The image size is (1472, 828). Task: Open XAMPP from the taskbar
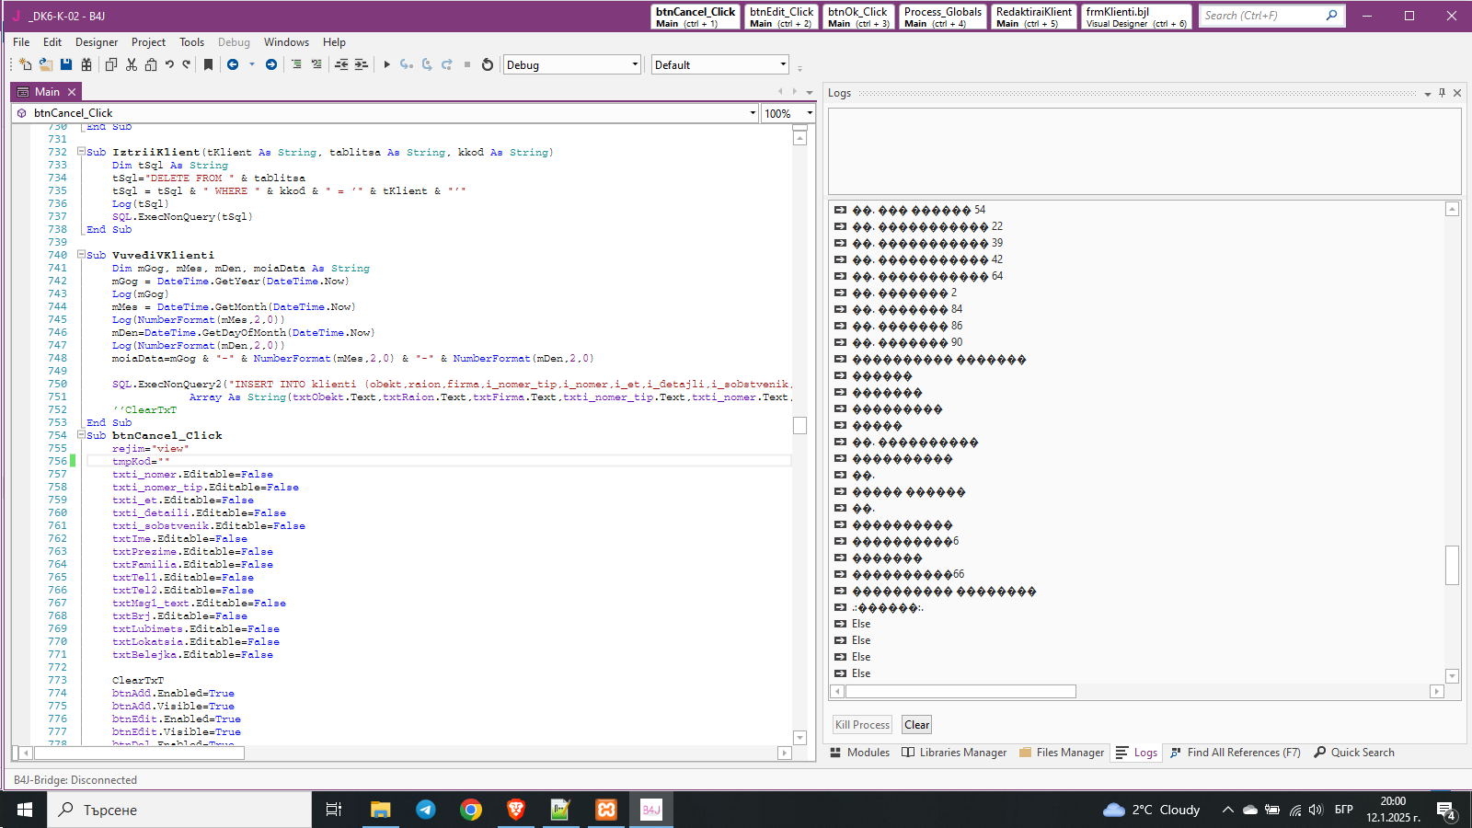point(605,810)
